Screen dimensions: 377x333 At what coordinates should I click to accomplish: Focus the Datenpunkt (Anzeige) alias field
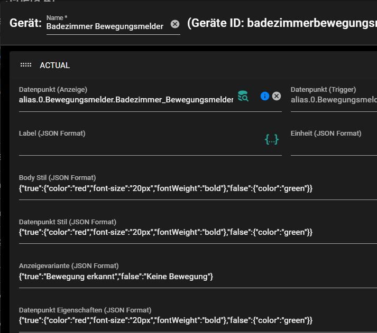126,99
